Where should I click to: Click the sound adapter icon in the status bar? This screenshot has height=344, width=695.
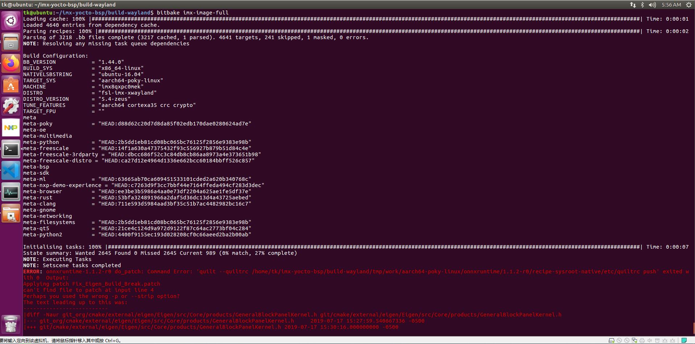(650, 340)
